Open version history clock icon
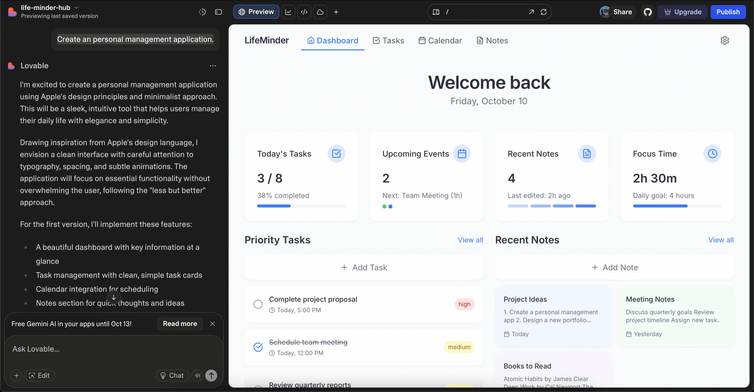 tap(202, 12)
